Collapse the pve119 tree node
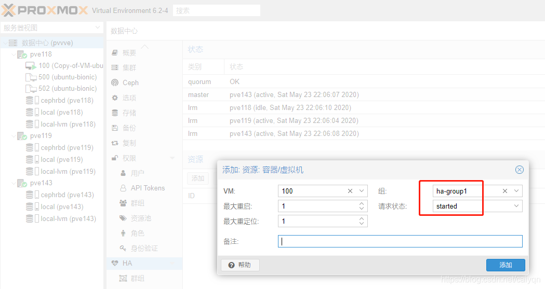Viewport: 545px width, 289px height. pyautogui.click(x=14, y=136)
